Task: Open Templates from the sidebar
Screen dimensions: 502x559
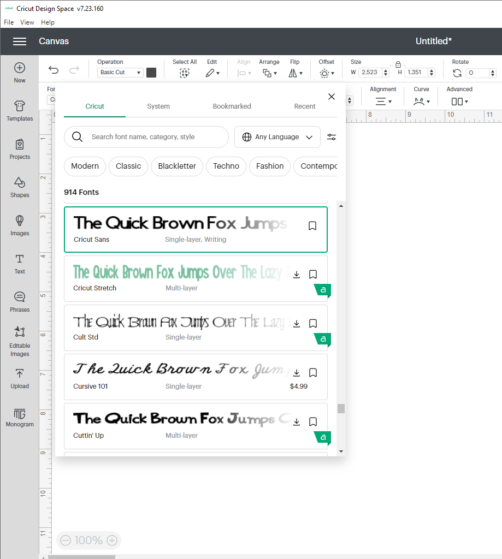Action: coord(20,110)
